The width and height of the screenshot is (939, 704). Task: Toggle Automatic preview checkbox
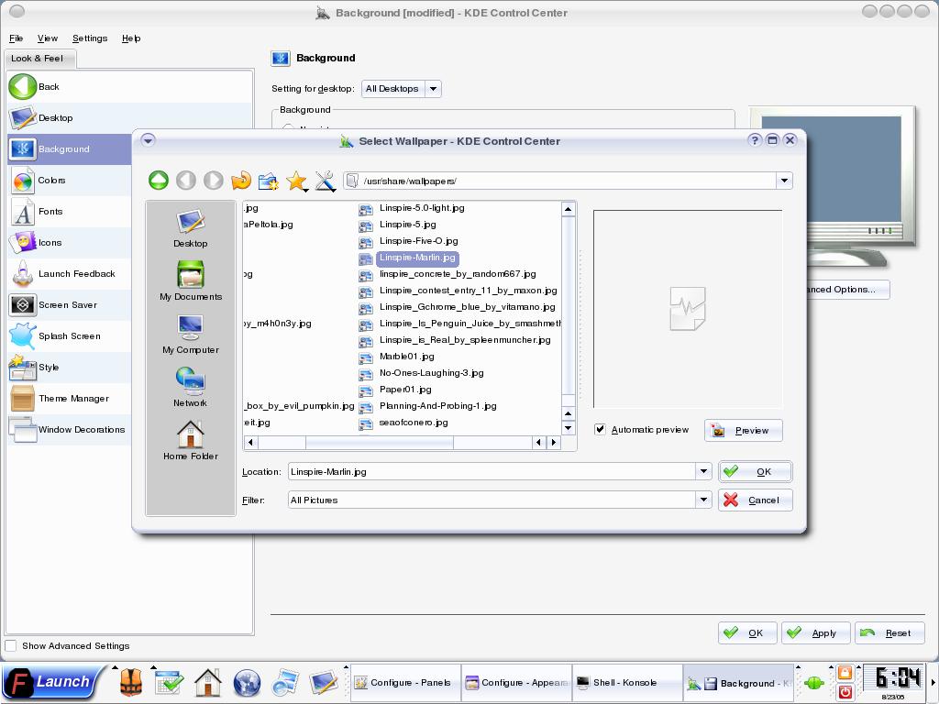pos(600,429)
